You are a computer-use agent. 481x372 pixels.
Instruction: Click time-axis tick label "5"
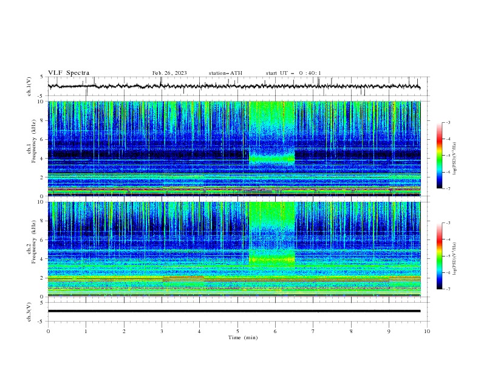237,331
